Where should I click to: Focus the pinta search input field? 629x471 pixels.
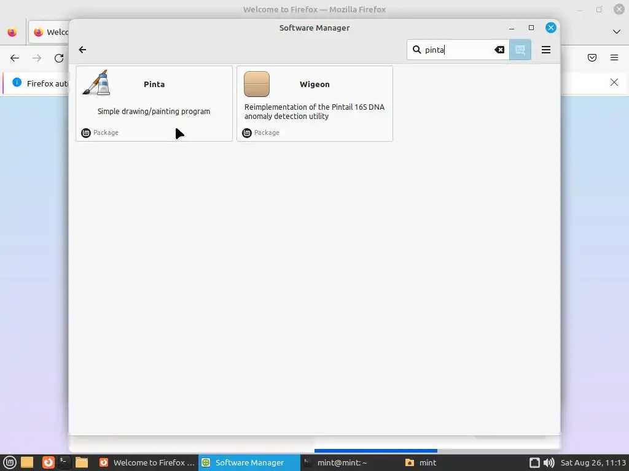tap(458, 50)
